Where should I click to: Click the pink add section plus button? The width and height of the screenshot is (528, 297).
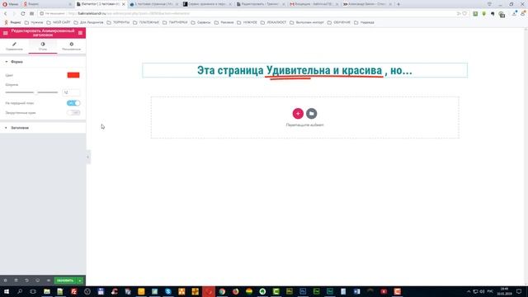click(298, 114)
